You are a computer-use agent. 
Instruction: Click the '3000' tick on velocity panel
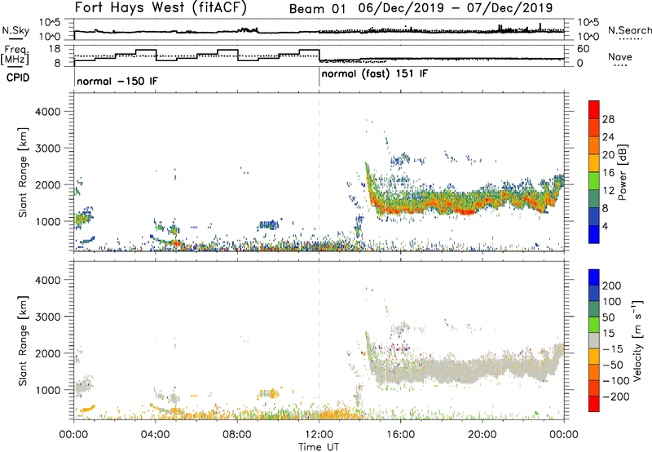click(48, 317)
